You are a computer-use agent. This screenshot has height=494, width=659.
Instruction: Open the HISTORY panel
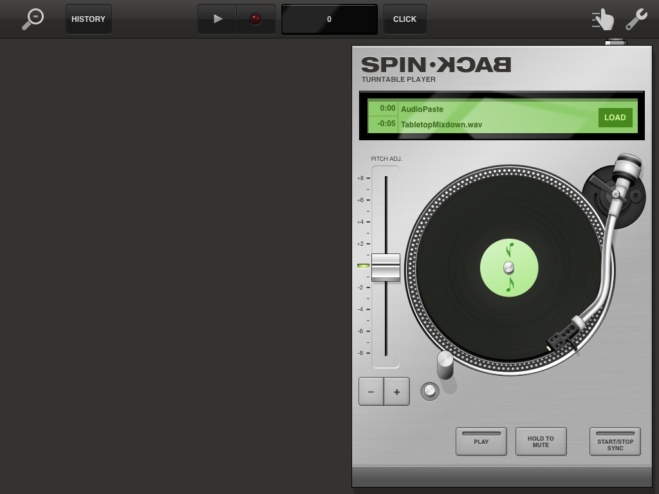[x=88, y=19]
